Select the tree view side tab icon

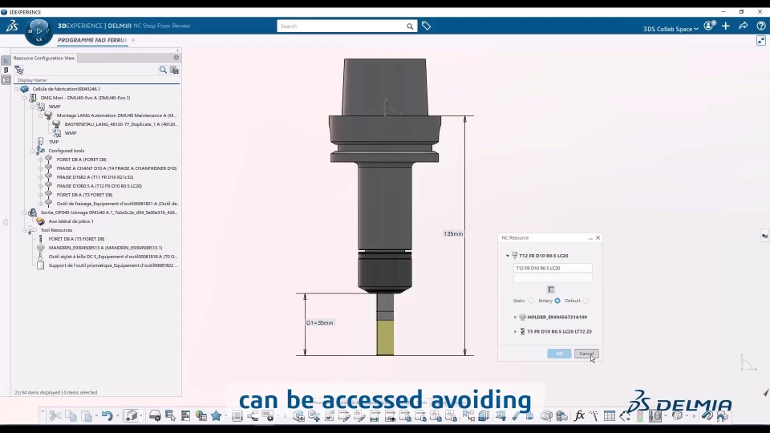pyautogui.click(x=6, y=60)
